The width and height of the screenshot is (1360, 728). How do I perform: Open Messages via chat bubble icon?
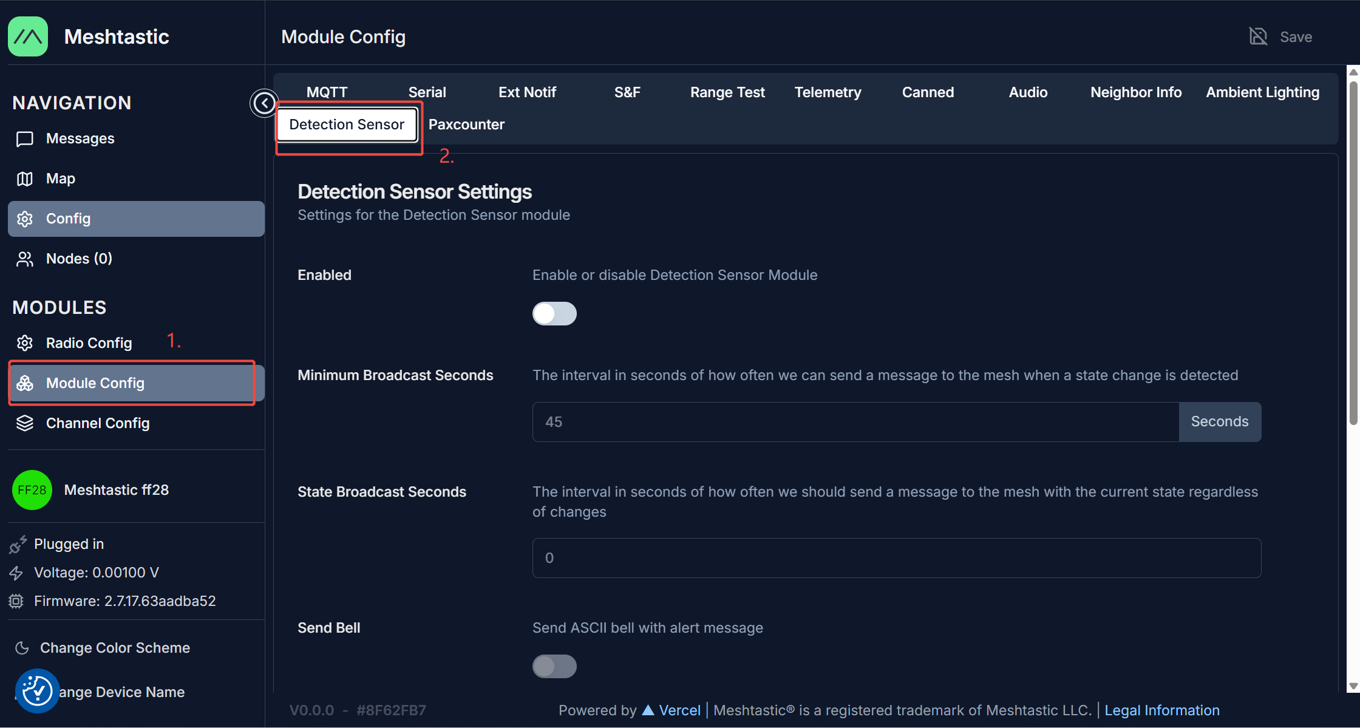click(25, 139)
